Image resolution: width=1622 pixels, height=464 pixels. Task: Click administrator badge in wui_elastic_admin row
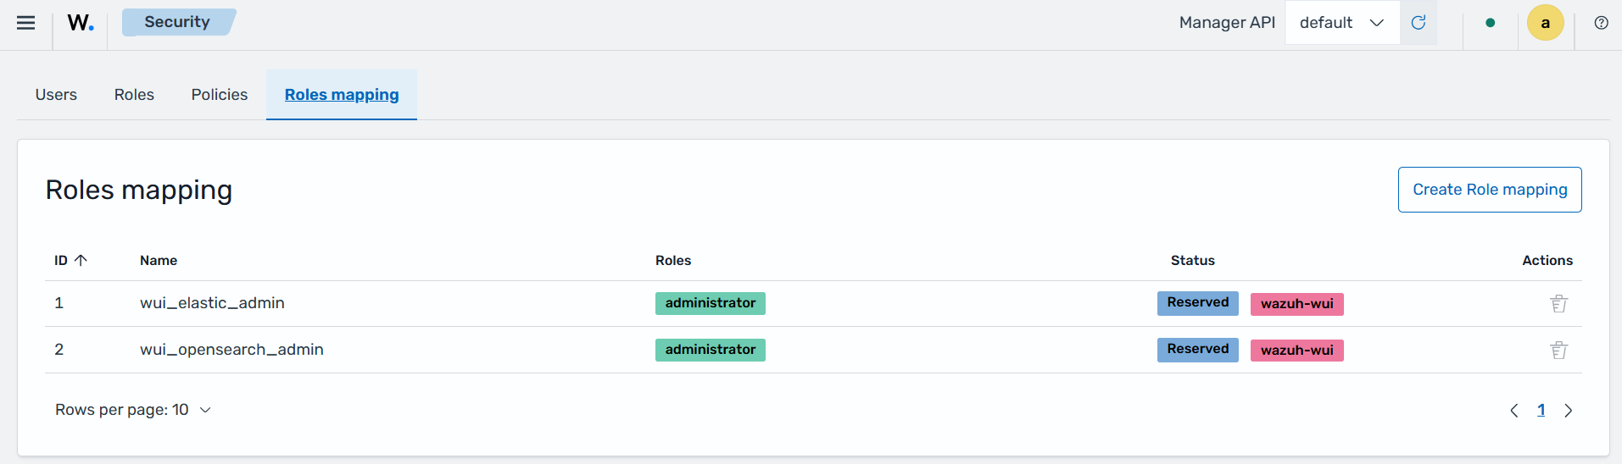pyautogui.click(x=711, y=303)
